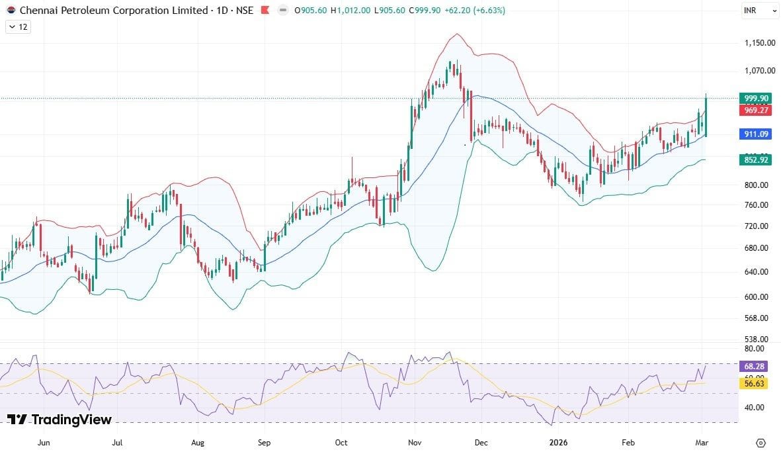Click the change value +62.20 (+6.63%)
Viewport: 781px width, 452px height.
475,10
